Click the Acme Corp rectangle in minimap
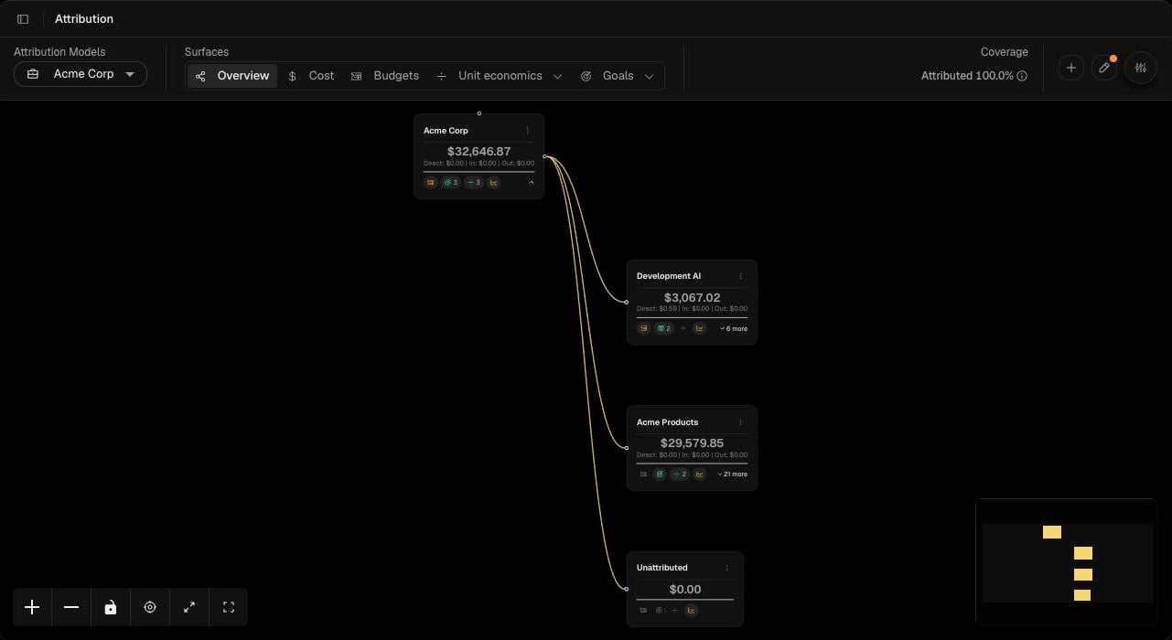The height and width of the screenshot is (640, 1172). coord(1052,532)
